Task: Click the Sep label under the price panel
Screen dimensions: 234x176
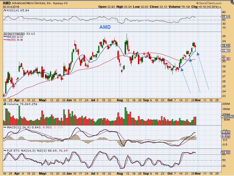Action: 146,100
